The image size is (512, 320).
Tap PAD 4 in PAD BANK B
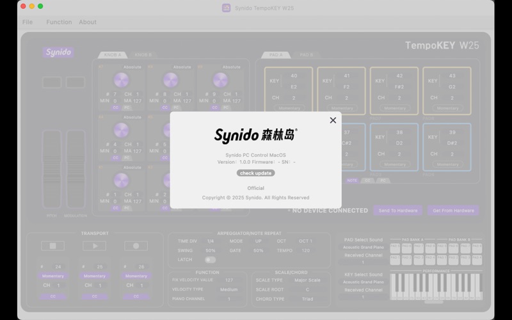click(477, 260)
